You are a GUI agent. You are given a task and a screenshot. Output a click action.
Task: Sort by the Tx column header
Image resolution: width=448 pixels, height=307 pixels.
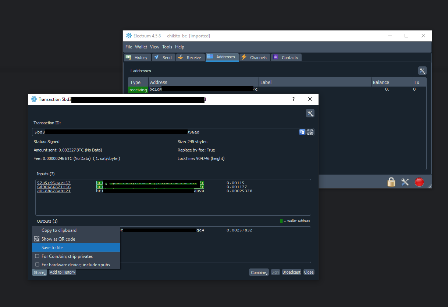tap(419, 82)
